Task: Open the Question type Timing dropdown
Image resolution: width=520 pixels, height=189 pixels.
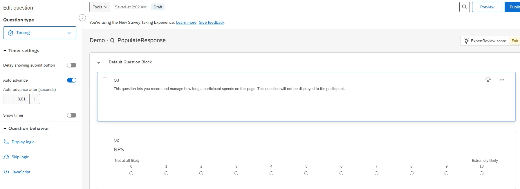Action: (40, 33)
